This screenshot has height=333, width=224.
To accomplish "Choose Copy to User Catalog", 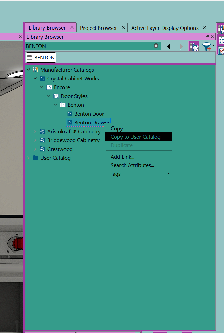I will tap(135, 137).
